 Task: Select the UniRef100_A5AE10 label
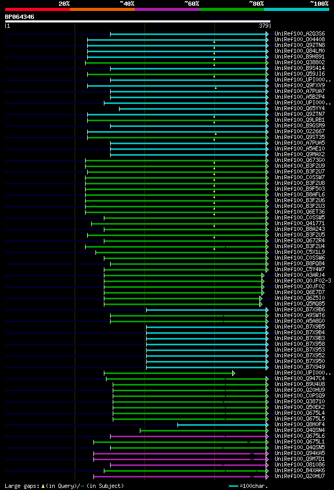click(x=300, y=149)
